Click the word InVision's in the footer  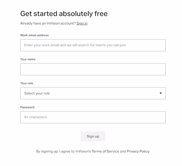[x=83, y=151]
